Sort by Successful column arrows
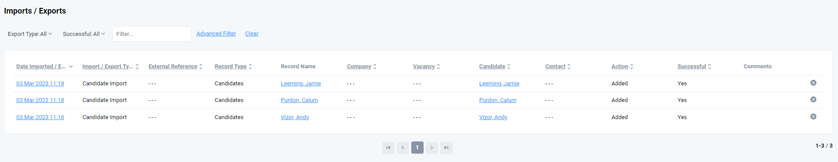Viewport: 838px width, 162px height. click(710, 67)
